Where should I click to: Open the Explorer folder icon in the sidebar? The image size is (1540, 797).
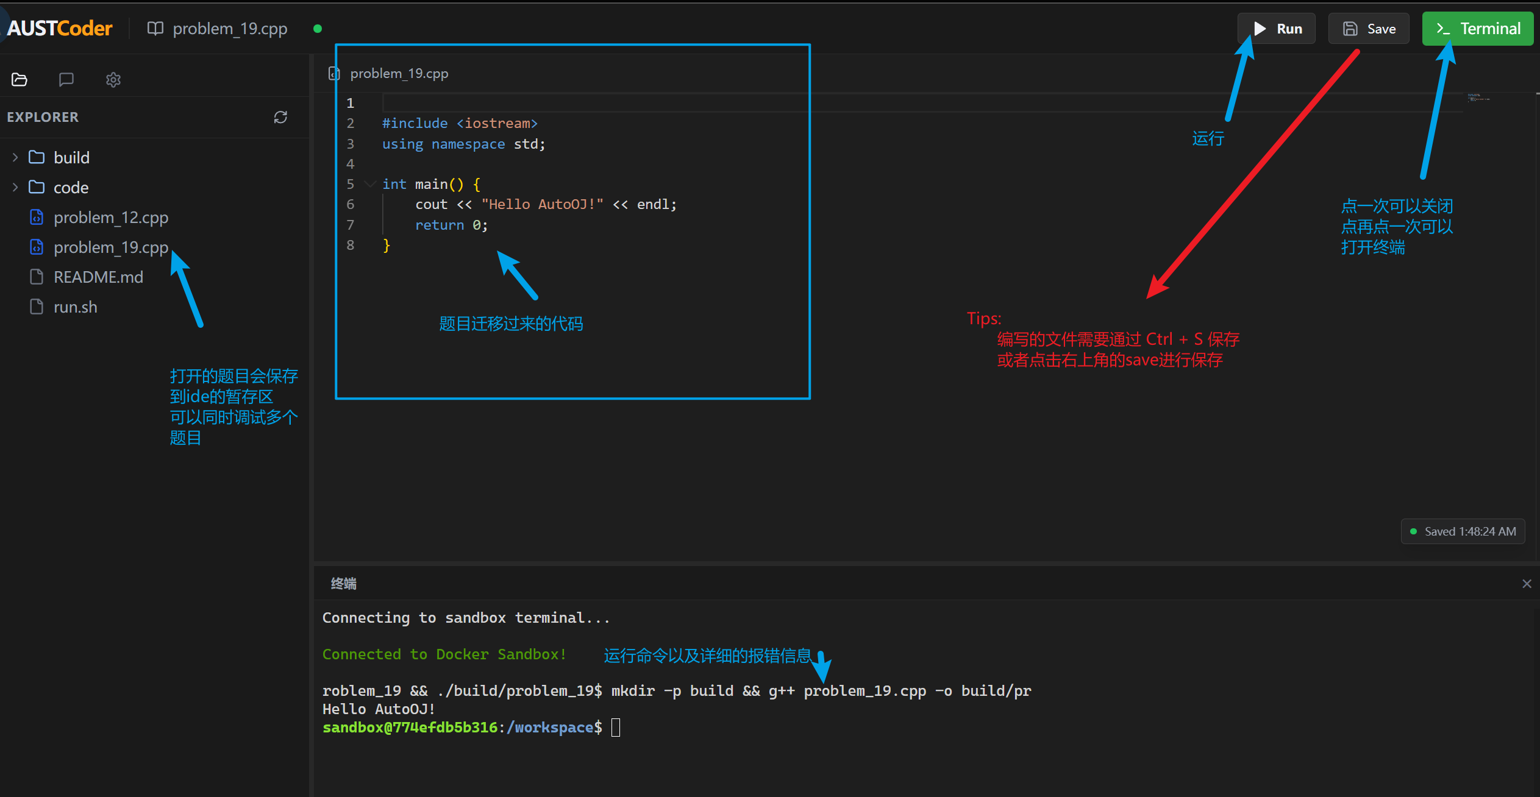click(19, 79)
